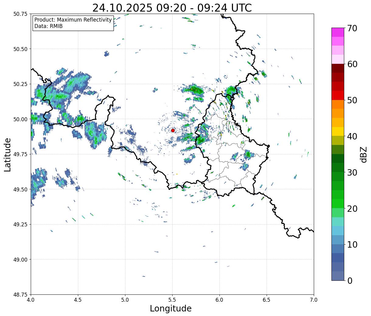Click the orange colorbar swatch below 50
Image resolution: width=371 pixels, height=316 pixels.
click(x=338, y=104)
